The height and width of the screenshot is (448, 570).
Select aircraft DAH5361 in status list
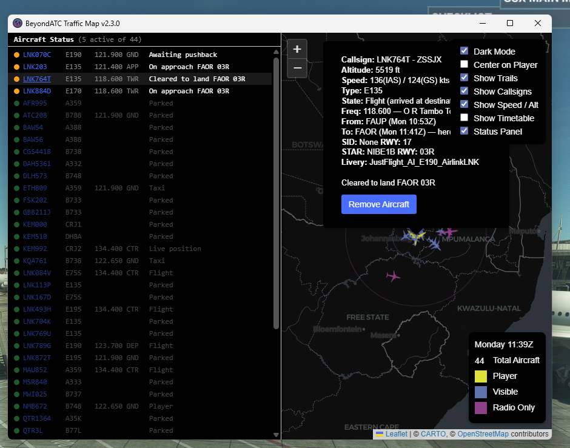tap(37, 164)
